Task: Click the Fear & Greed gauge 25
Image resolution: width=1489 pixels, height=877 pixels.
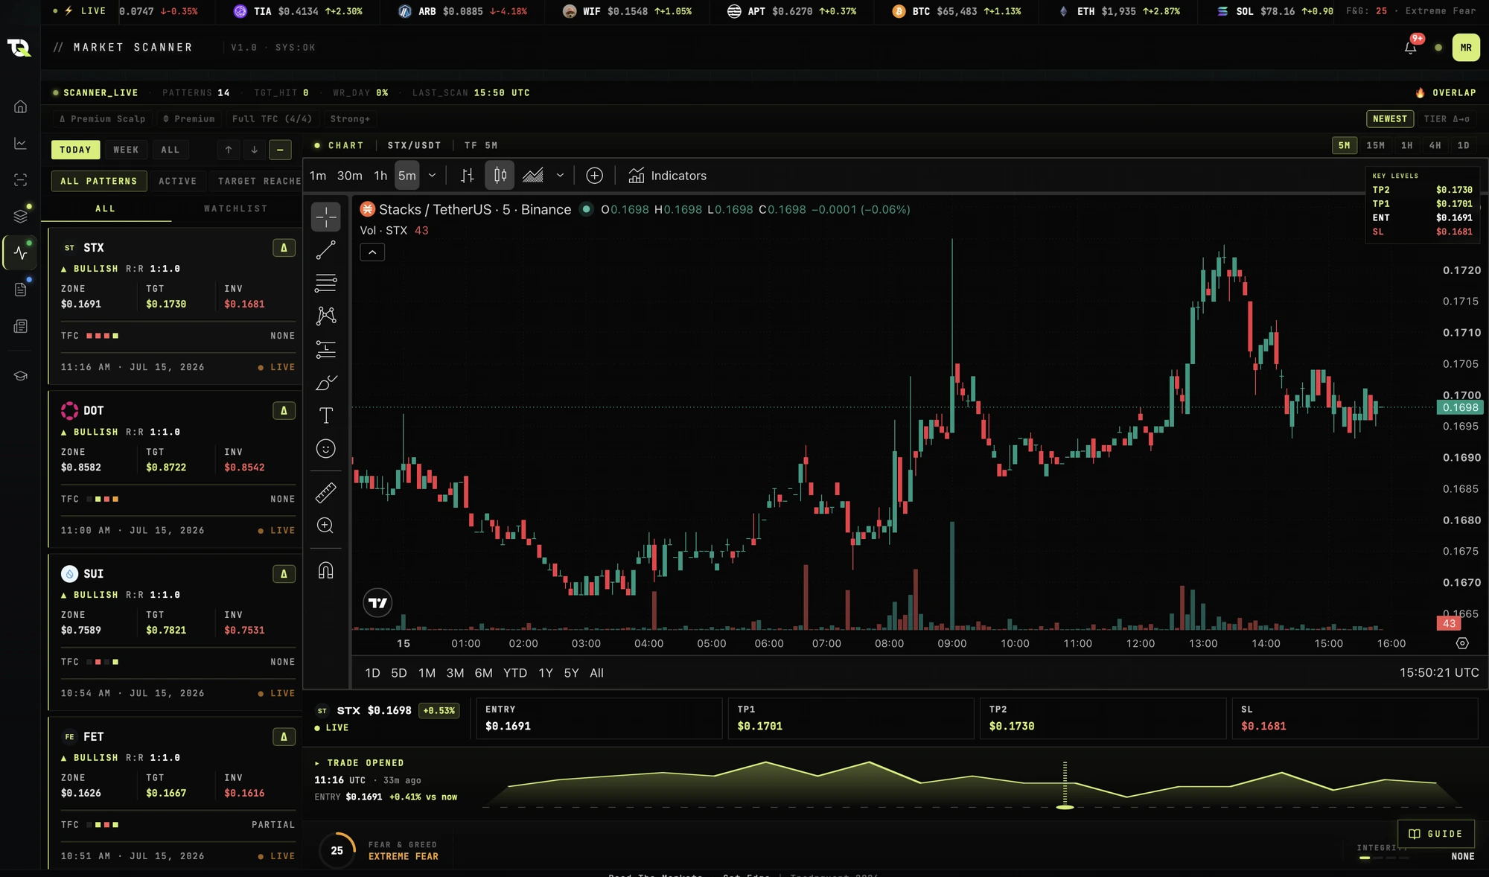Action: (x=337, y=850)
